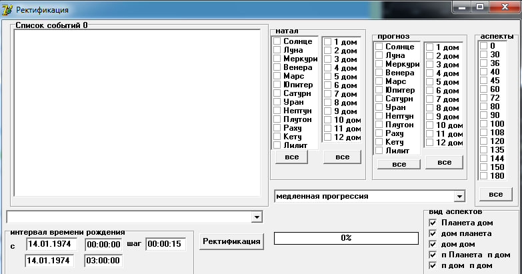Click все under натал planets list
The height and width of the screenshot is (274, 522).
click(291, 157)
